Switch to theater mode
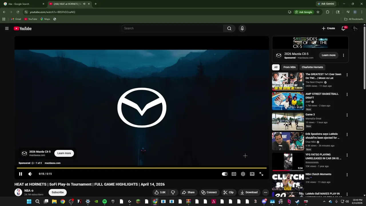 pos(252,174)
